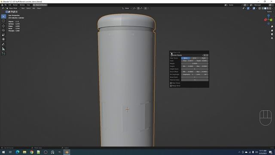The height and width of the screenshot is (155, 275).
Task: Adjust the Height Seed slider
Action: [x=195, y=69]
